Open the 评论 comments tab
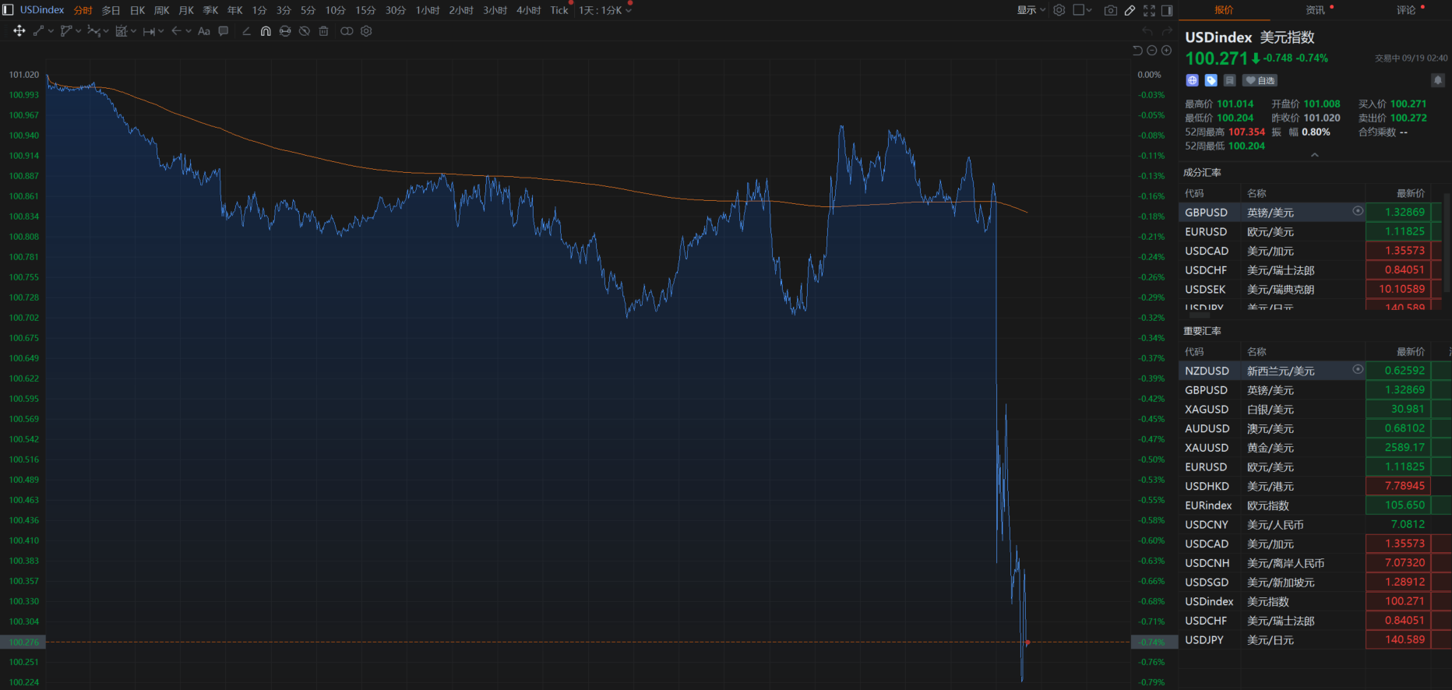Screen dimensions: 1452x690 click(x=1407, y=10)
